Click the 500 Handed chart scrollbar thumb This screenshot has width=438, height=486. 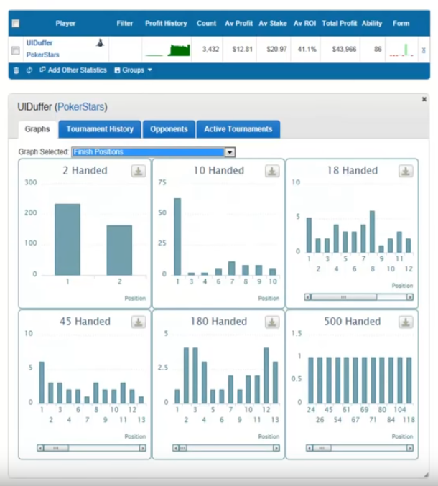click(x=322, y=448)
